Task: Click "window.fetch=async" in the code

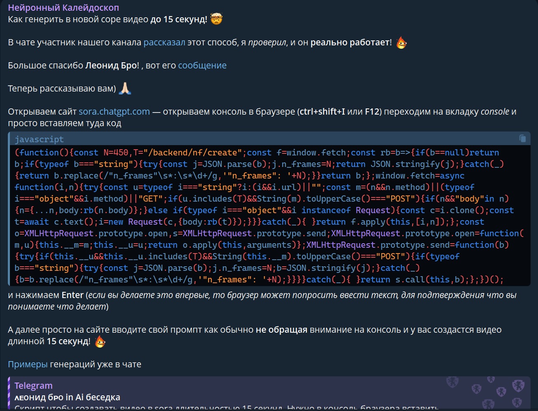Action: point(420,176)
